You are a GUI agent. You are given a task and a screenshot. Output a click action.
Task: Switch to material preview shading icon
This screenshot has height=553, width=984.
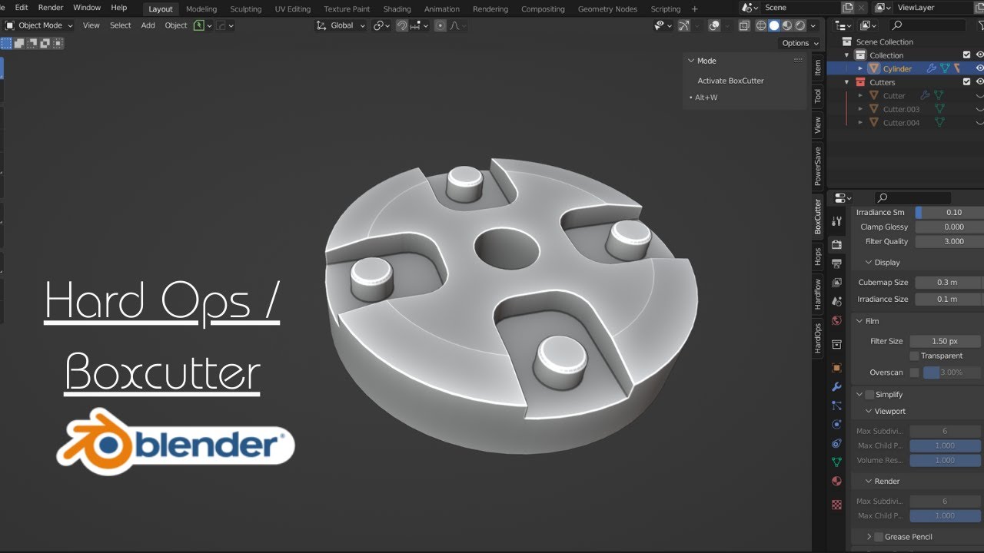(x=787, y=25)
